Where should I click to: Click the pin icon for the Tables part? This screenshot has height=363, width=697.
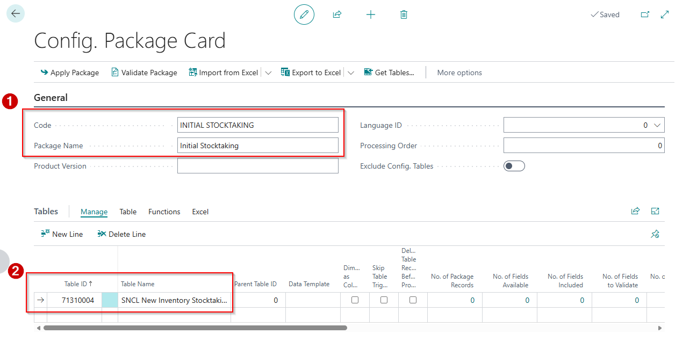point(655,234)
